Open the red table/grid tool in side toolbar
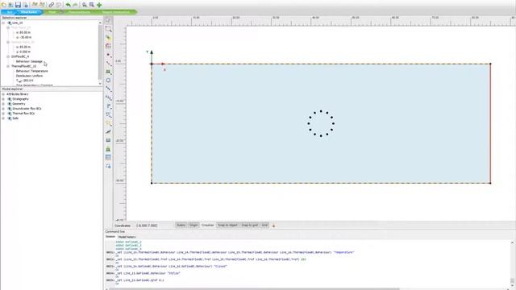 tap(108, 46)
